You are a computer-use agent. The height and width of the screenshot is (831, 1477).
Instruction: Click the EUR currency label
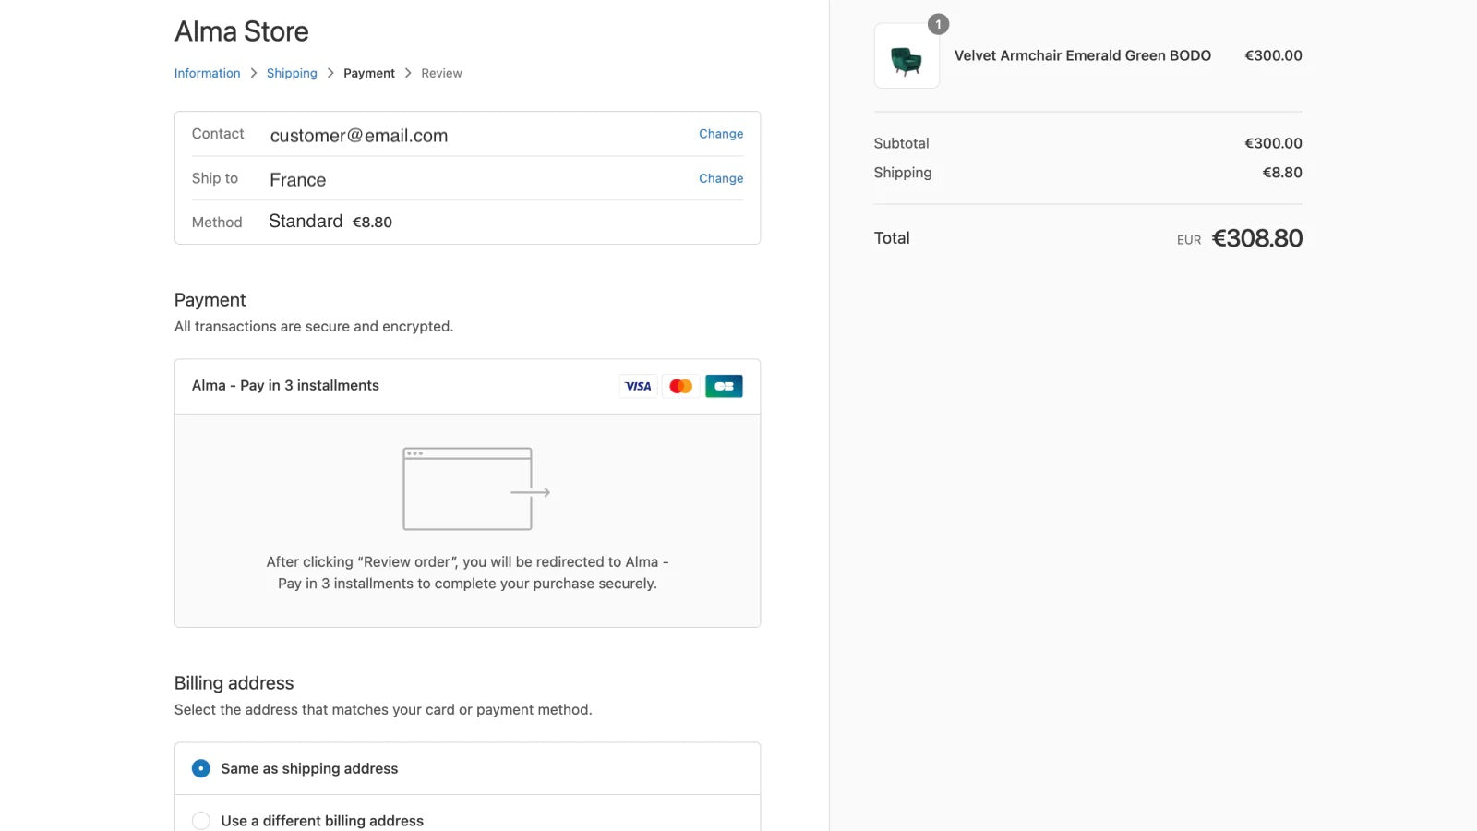tap(1189, 240)
